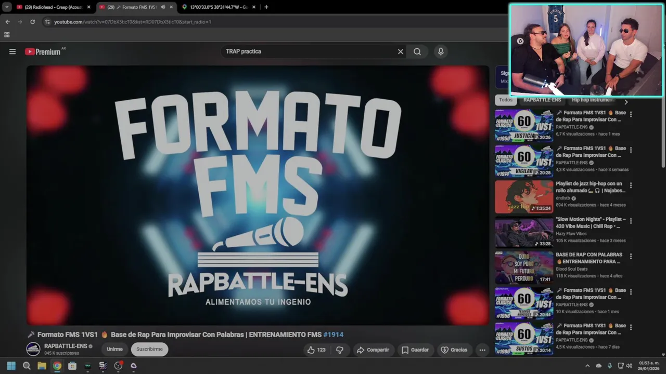Save the video with Guardar
666x374 pixels.
pyautogui.click(x=415, y=350)
